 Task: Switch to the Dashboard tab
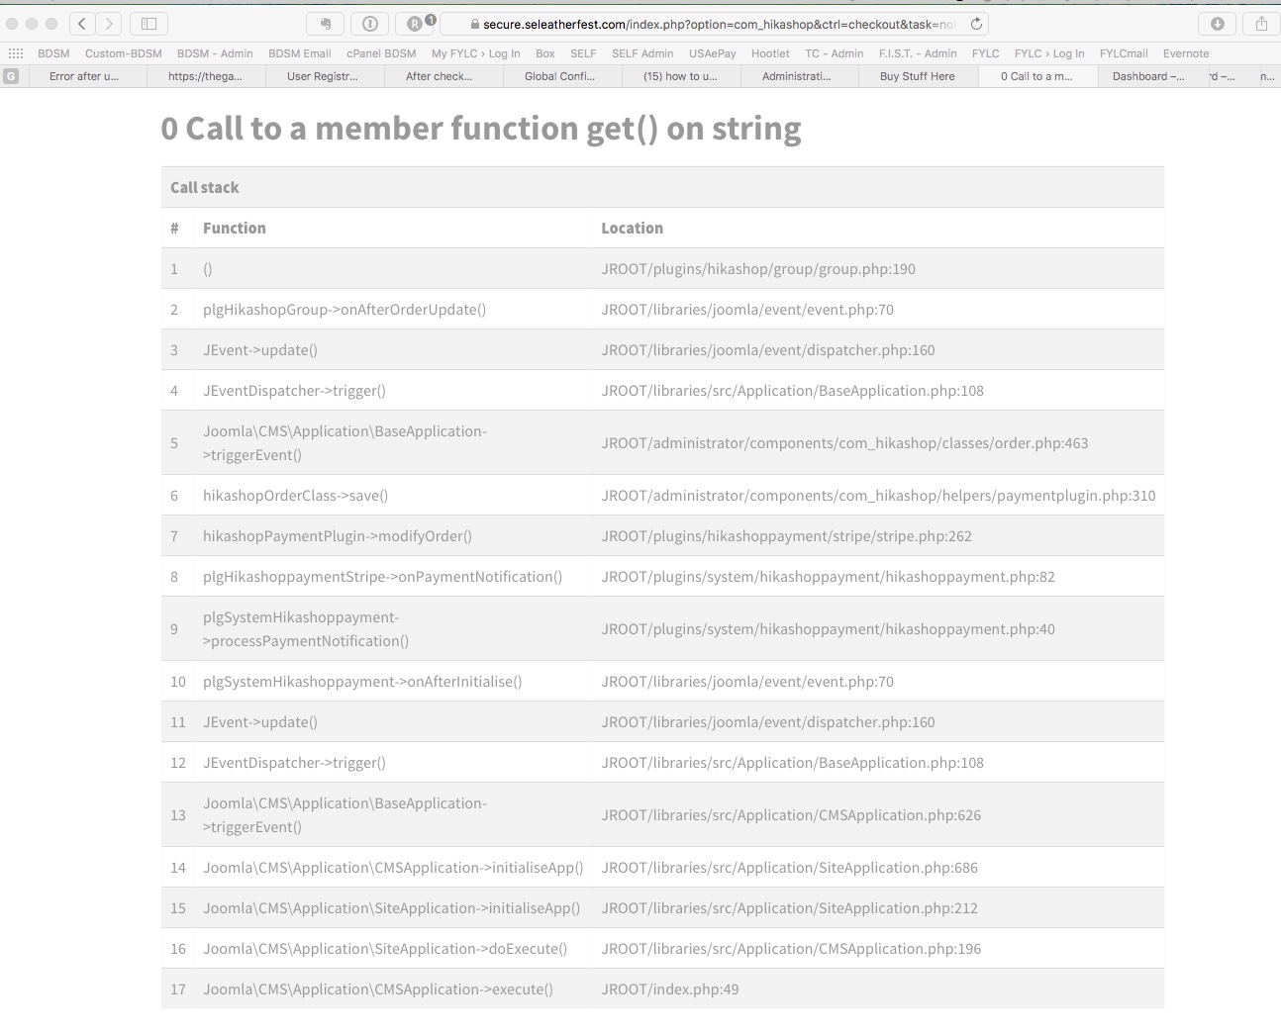[x=1148, y=76]
